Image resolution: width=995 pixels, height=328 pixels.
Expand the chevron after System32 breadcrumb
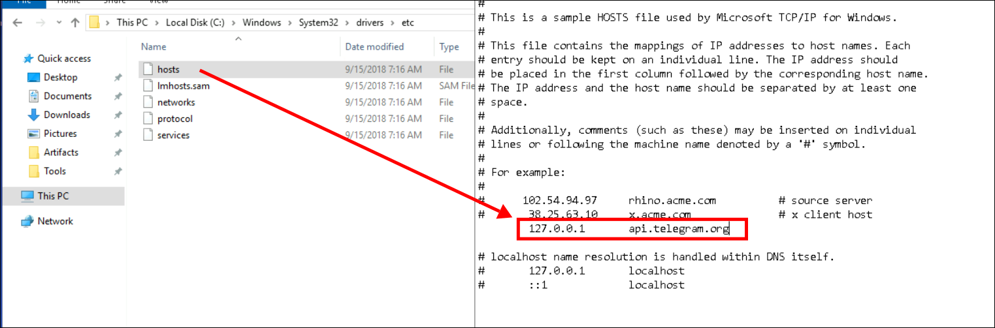(348, 23)
